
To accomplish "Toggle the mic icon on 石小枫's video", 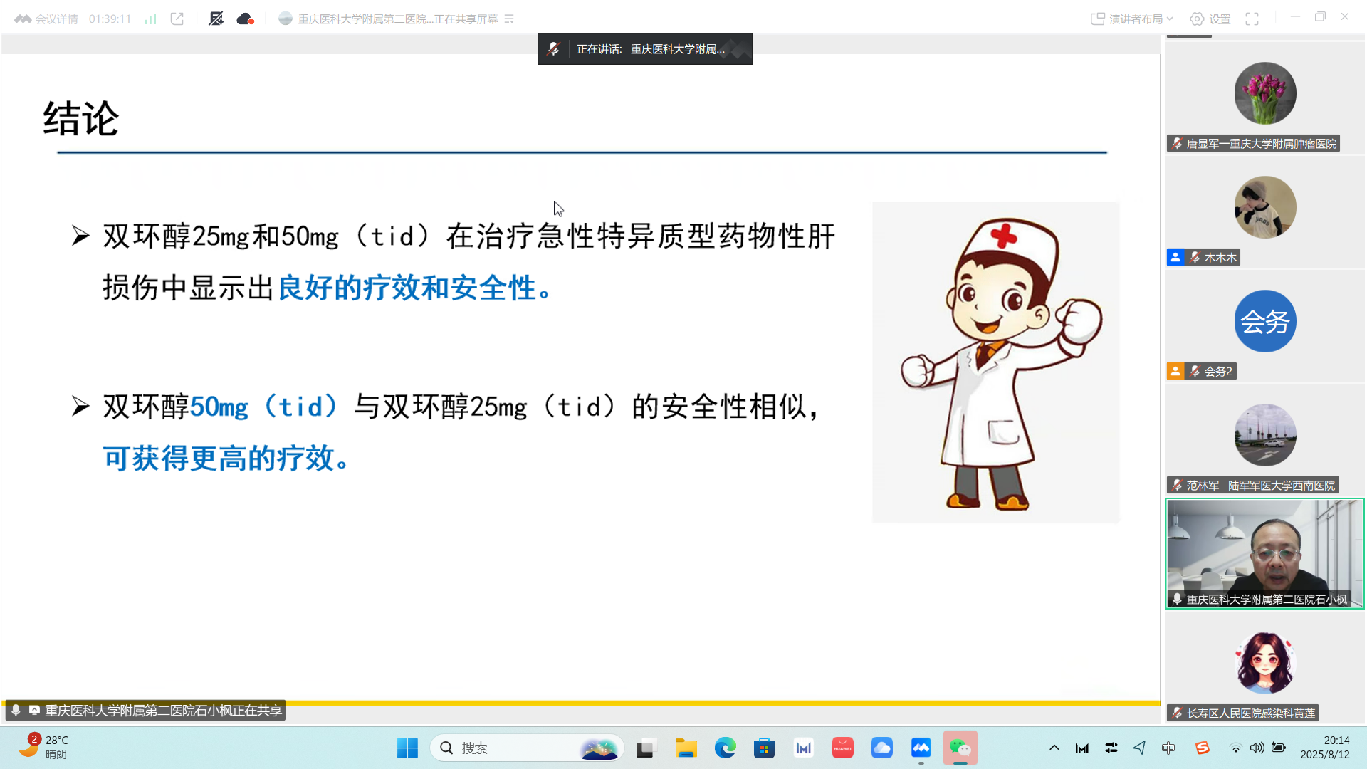I will (1175, 599).
